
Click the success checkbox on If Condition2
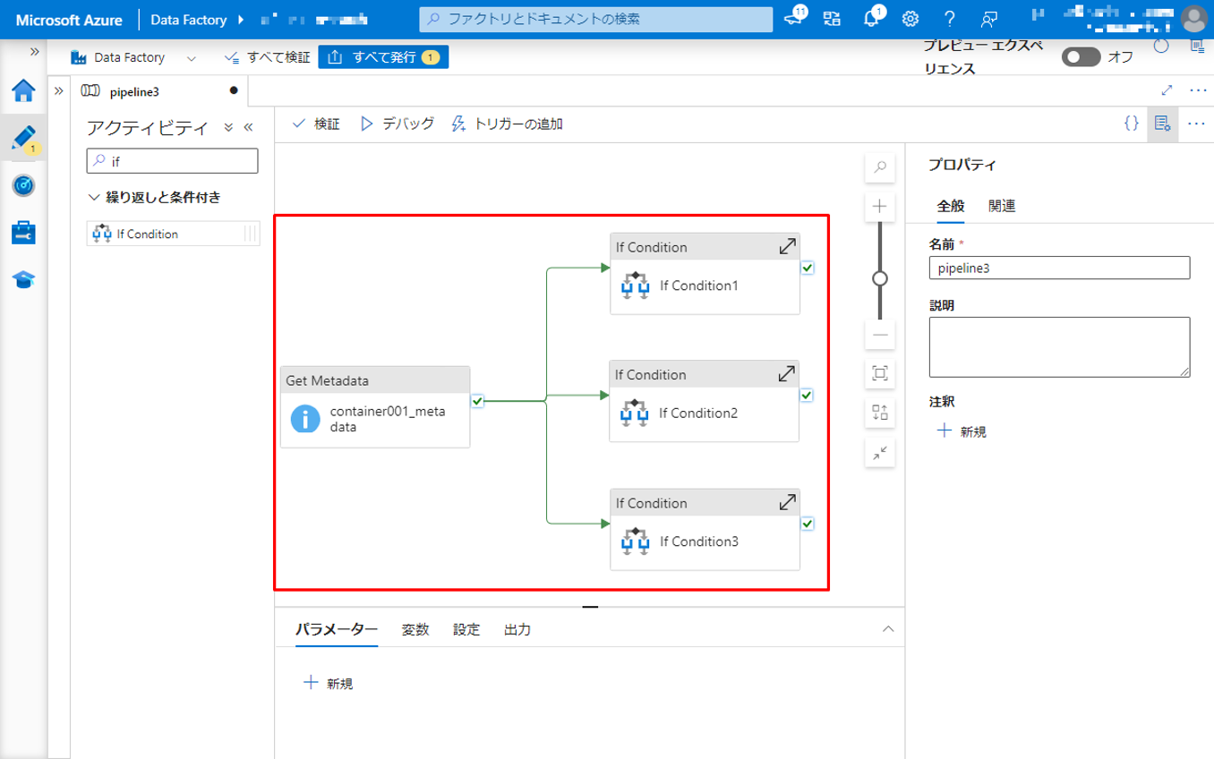point(807,395)
